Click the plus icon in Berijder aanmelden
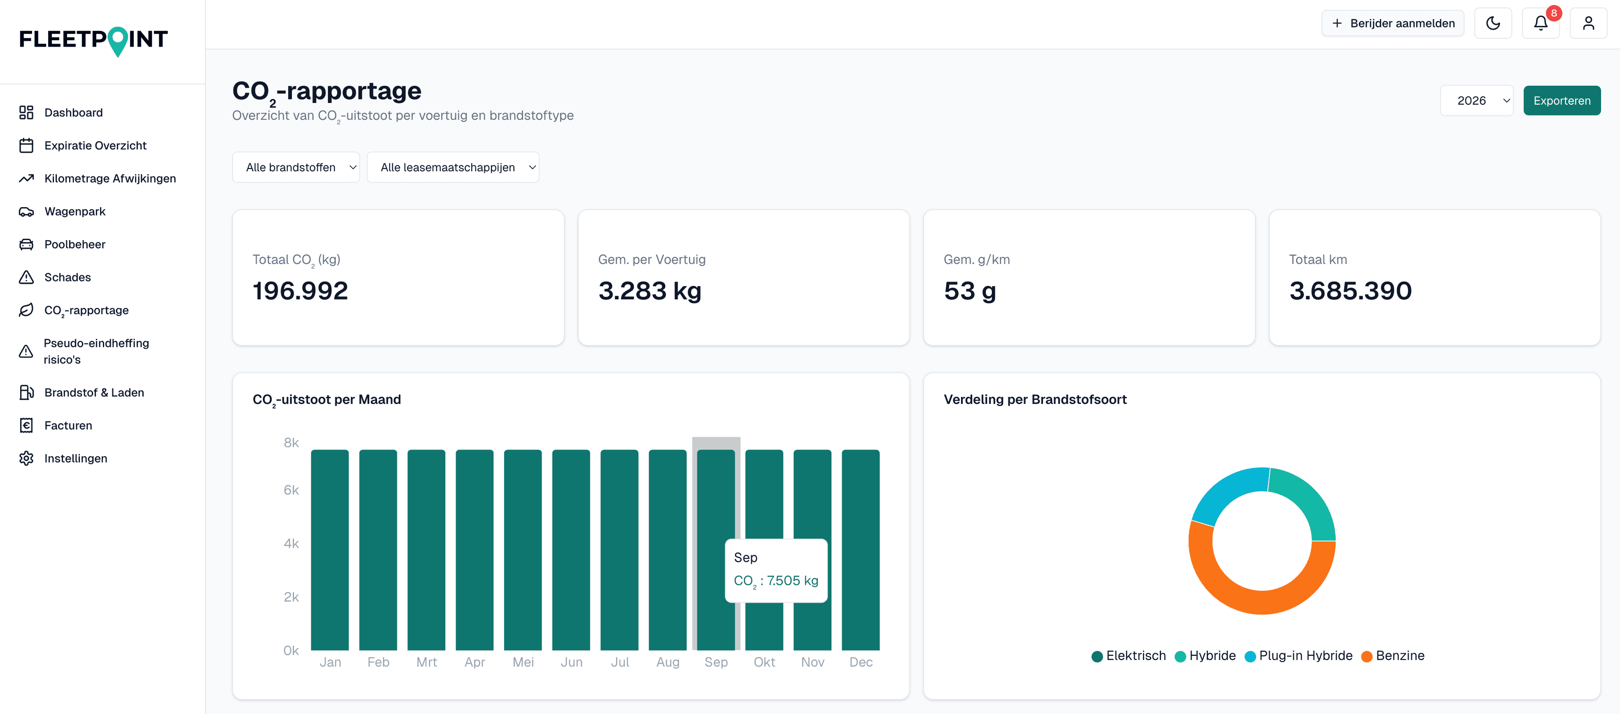 coord(1337,23)
